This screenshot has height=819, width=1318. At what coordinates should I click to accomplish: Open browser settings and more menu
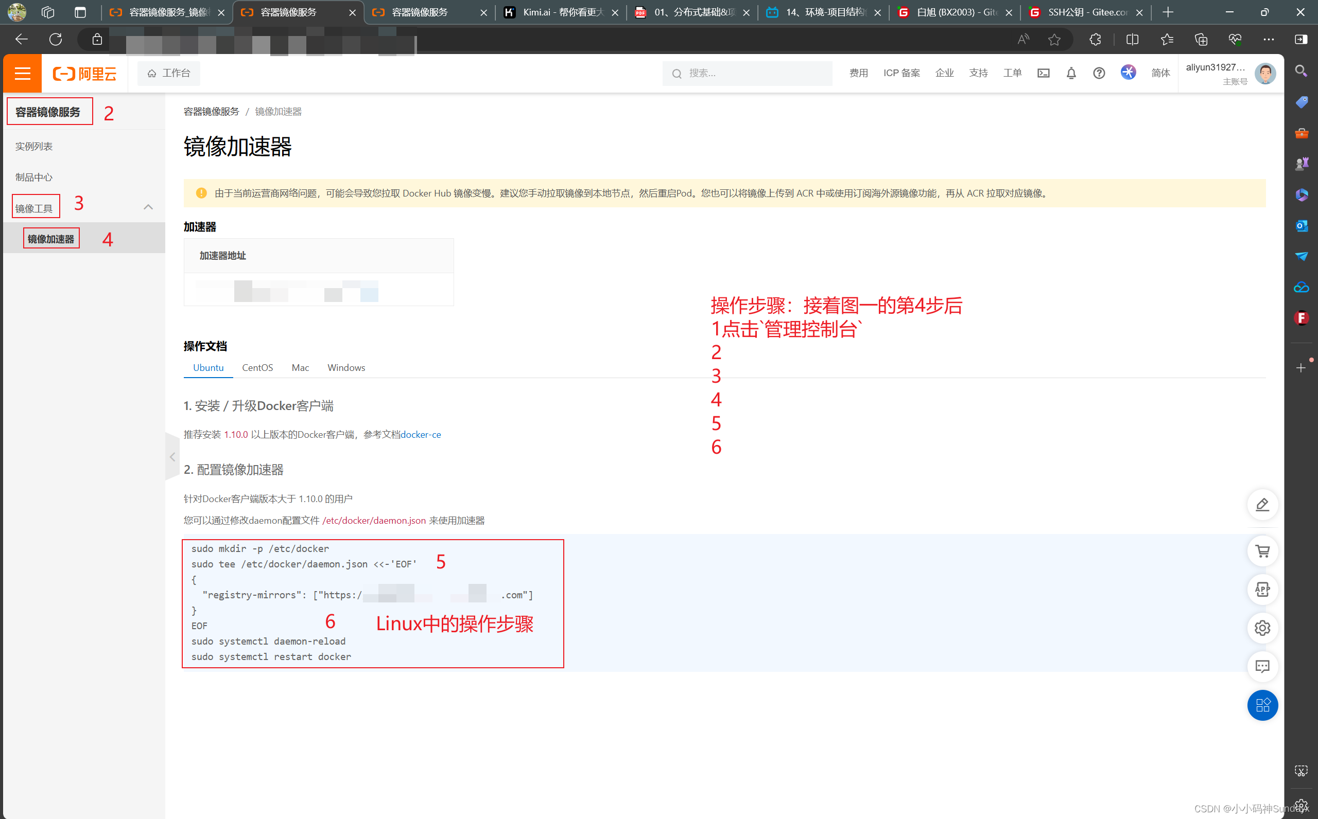pos(1269,39)
